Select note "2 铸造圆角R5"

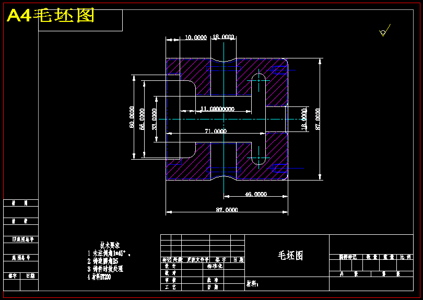(103, 261)
